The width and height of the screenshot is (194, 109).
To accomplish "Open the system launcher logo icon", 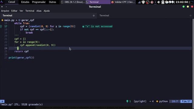I will coord(2,2).
